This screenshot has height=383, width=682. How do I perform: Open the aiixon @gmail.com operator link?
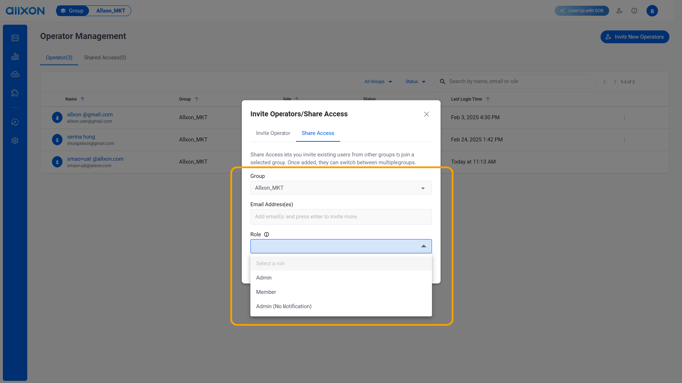pyautogui.click(x=90, y=114)
